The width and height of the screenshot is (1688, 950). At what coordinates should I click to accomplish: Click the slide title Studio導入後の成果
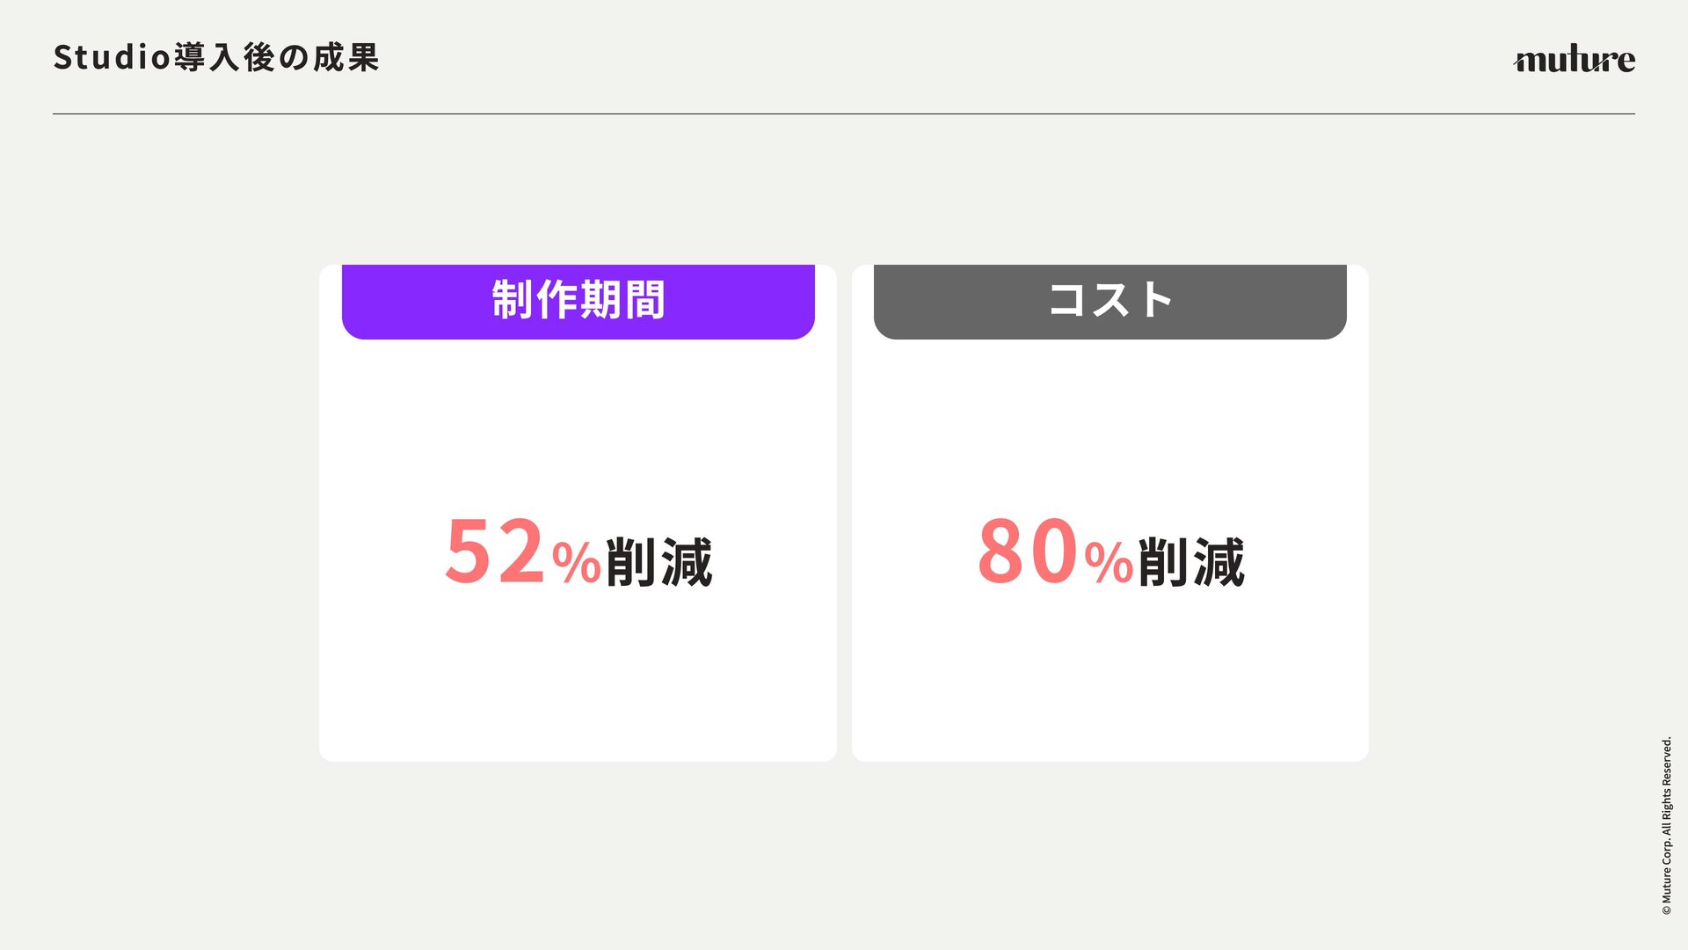pyautogui.click(x=216, y=57)
